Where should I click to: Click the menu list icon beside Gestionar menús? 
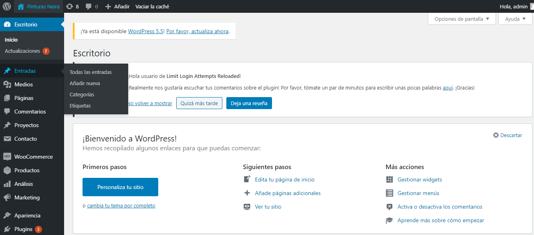pyautogui.click(x=389, y=193)
